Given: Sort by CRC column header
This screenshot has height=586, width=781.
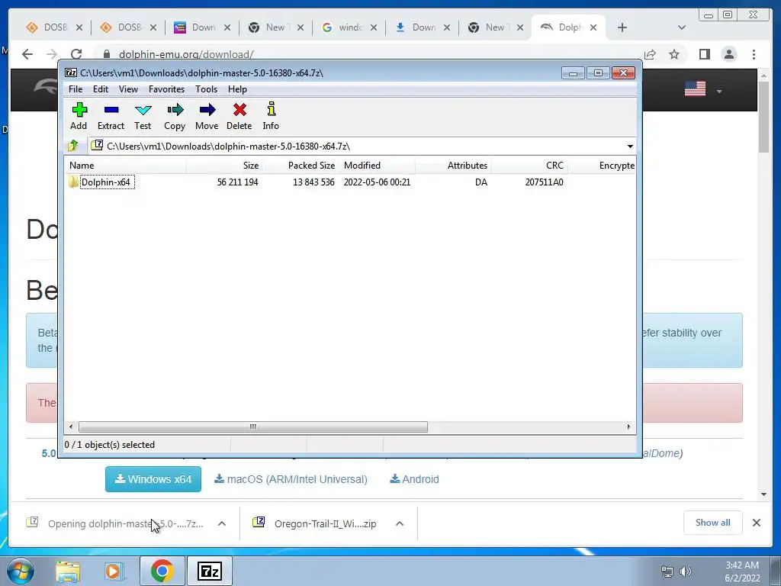Looking at the screenshot, I should pyautogui.click(x=529, y=166).
